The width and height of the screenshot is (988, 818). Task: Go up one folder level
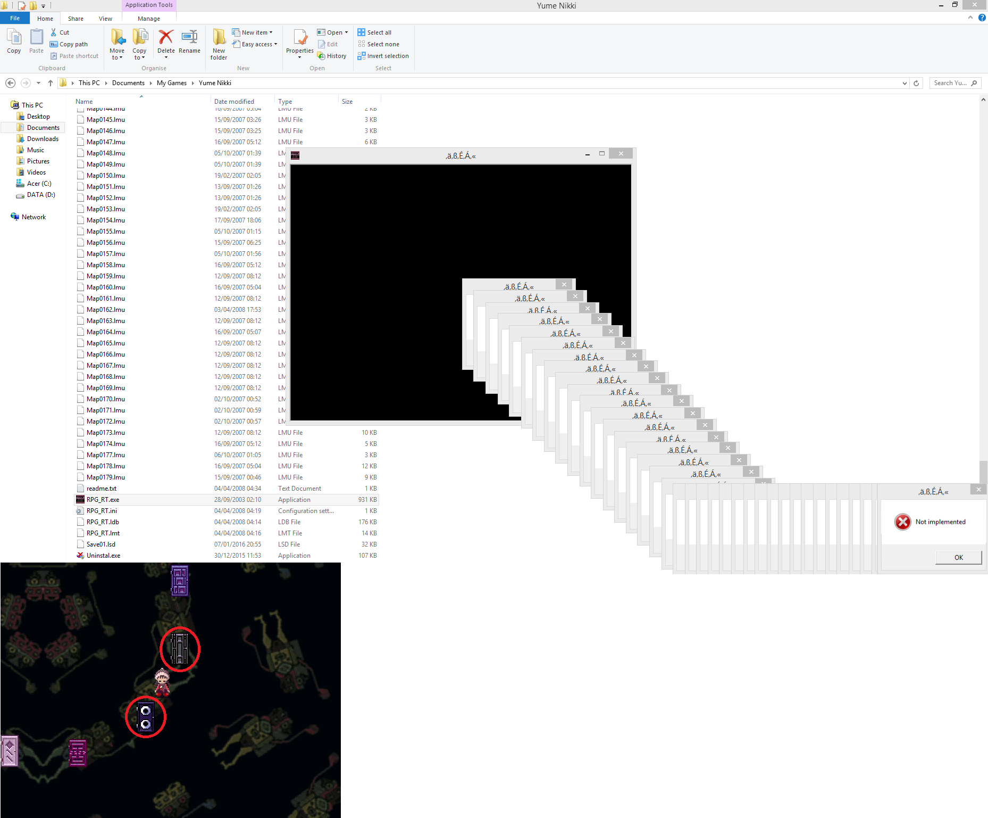(x=51, y=83)
